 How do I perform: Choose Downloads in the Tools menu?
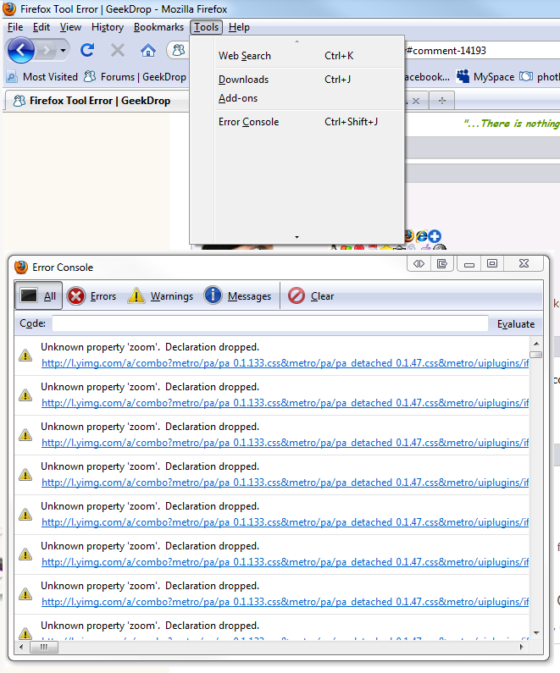(243, 80)
